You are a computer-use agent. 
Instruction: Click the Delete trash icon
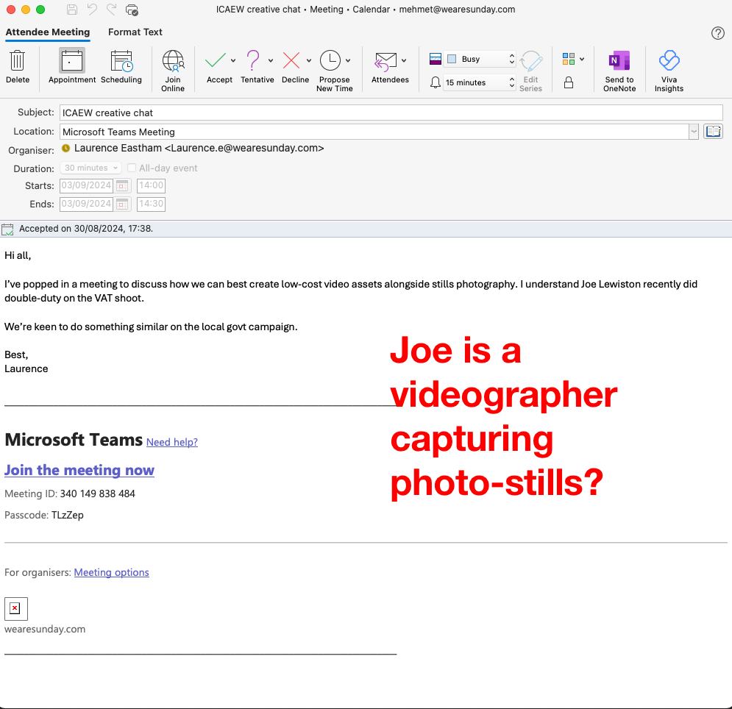(x=17, y=61)
